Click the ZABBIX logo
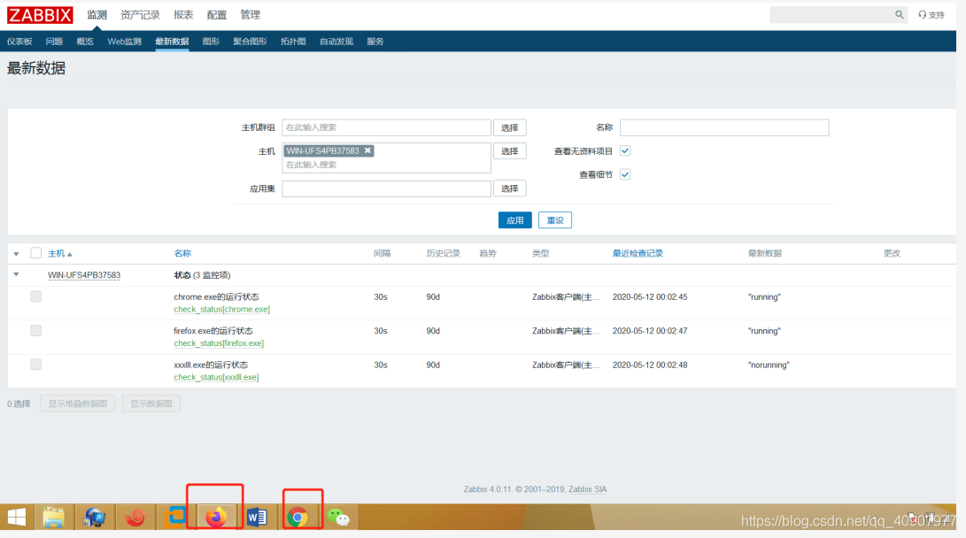This screenshot has width=966, height=538. (40, 15)
